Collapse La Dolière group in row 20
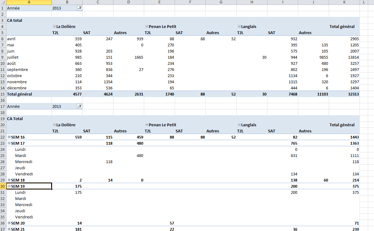Screen dimensions: 374x231 coord(54,125)
